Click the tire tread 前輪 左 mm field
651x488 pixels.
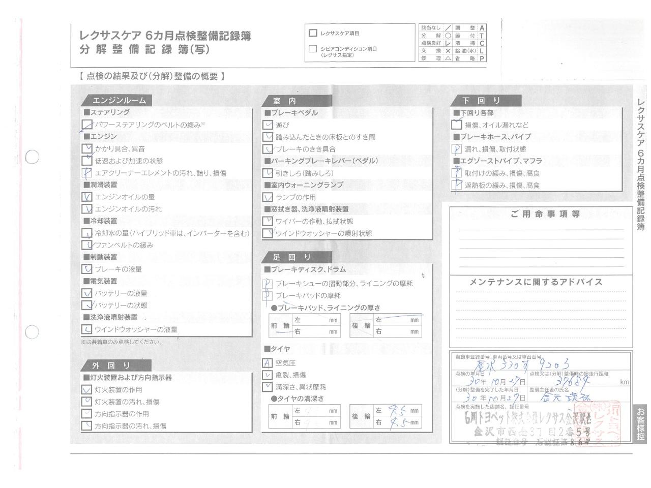click(x=316, y=411)
